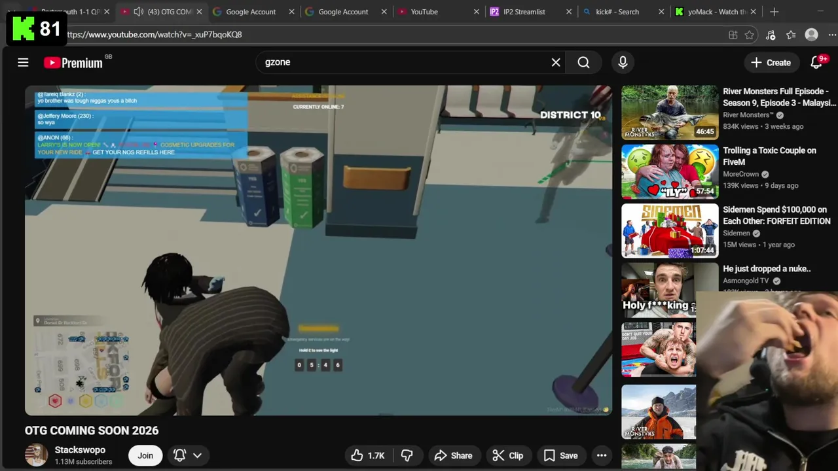Join the Stackswopo channel

[x=145, y=455]
